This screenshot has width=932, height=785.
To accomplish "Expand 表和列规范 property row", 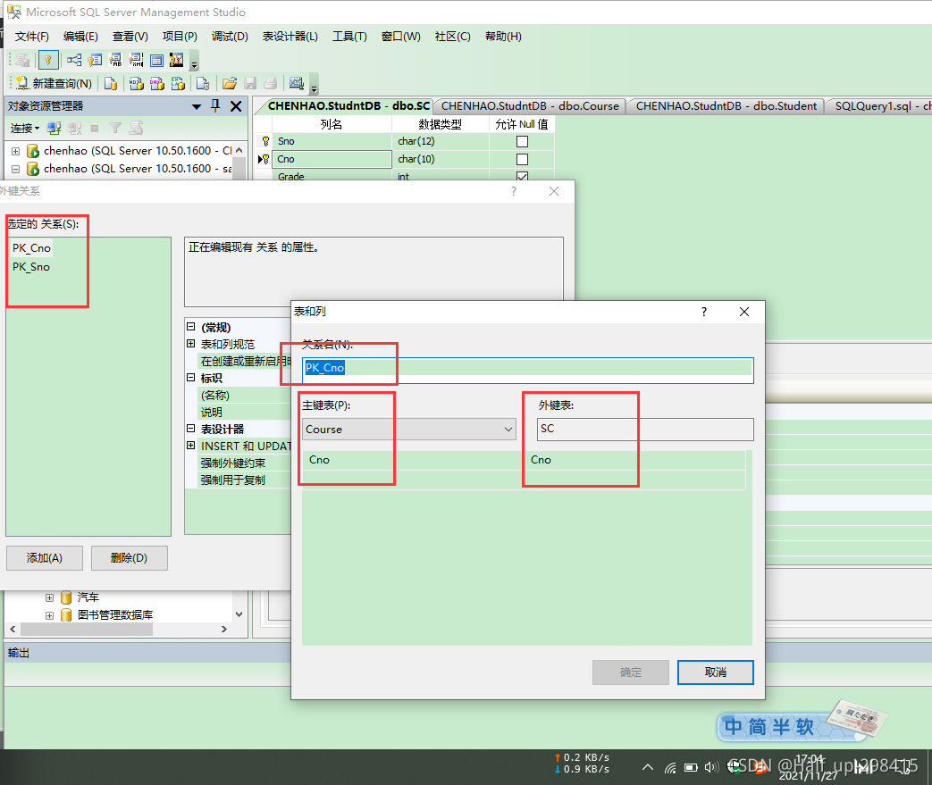I will (191, 344).
